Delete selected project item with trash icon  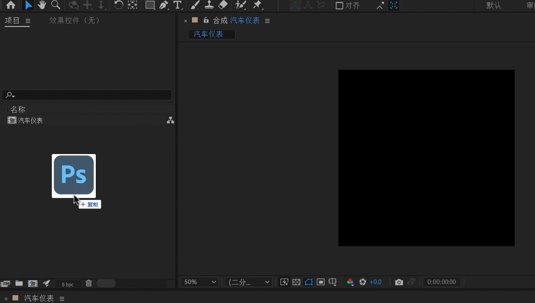pyautogui.click(x=89, y=283)
